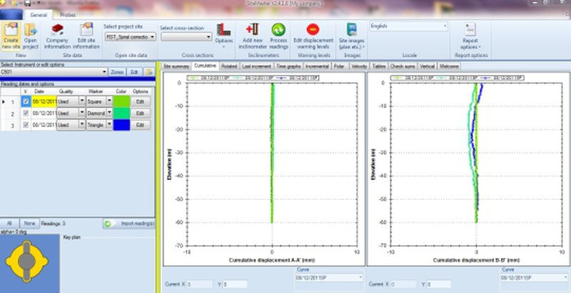
Task: Open Curve dropdown under A-A' chart
Action: click(329, 278)
